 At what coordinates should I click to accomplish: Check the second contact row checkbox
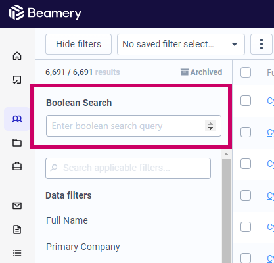[x=246, y=132]
